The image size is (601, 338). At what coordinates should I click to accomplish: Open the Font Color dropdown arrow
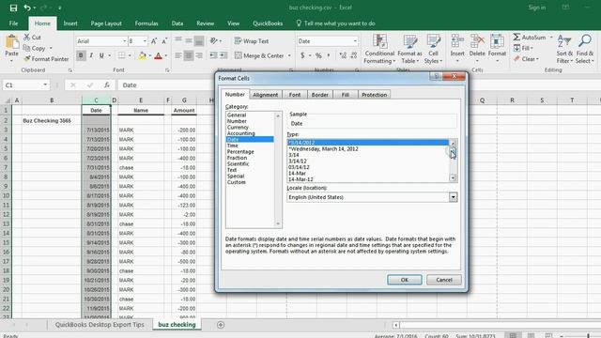pos(166,56)
